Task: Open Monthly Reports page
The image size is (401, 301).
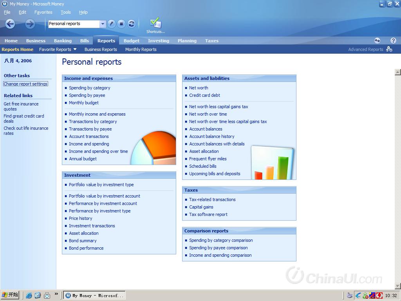Action: point(141,49)
